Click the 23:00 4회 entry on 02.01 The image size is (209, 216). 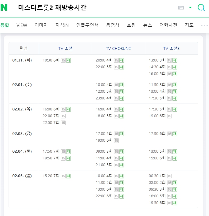pyautogui.click(x=104, y=98)
